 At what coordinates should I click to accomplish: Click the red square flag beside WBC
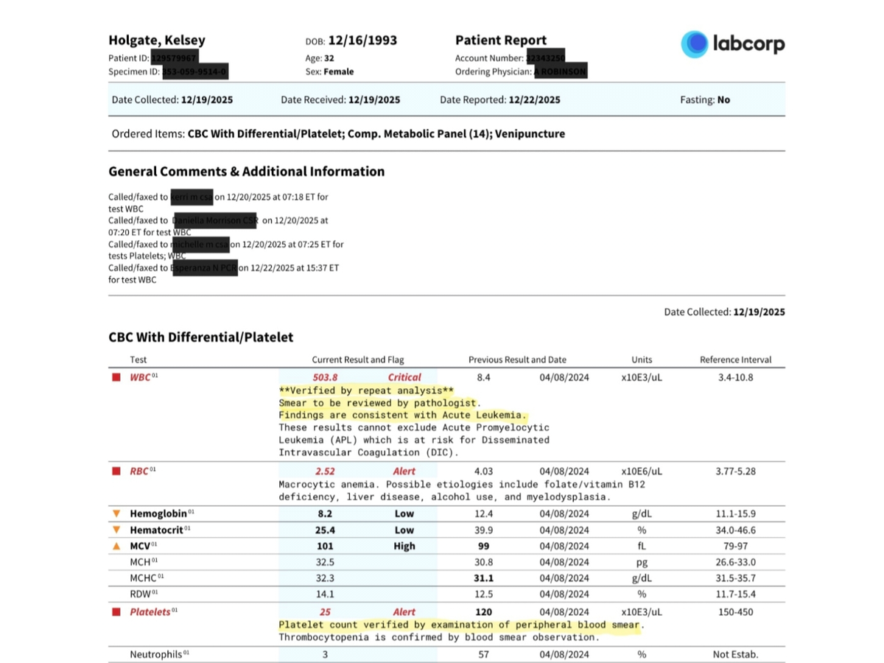coord(116,377)
